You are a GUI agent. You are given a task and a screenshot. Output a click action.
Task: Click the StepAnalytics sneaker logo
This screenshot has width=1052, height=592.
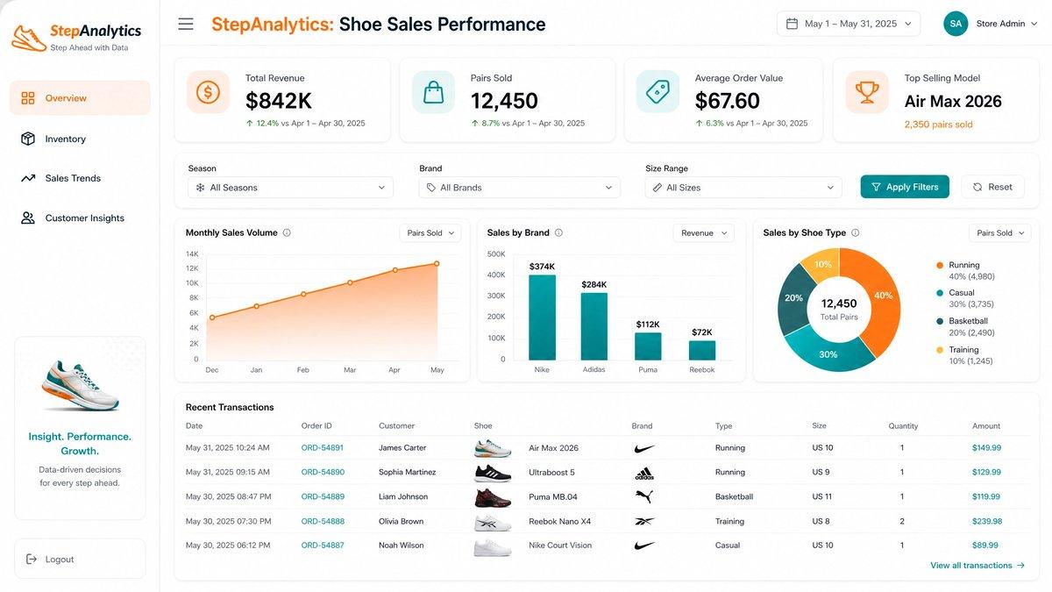29,38
